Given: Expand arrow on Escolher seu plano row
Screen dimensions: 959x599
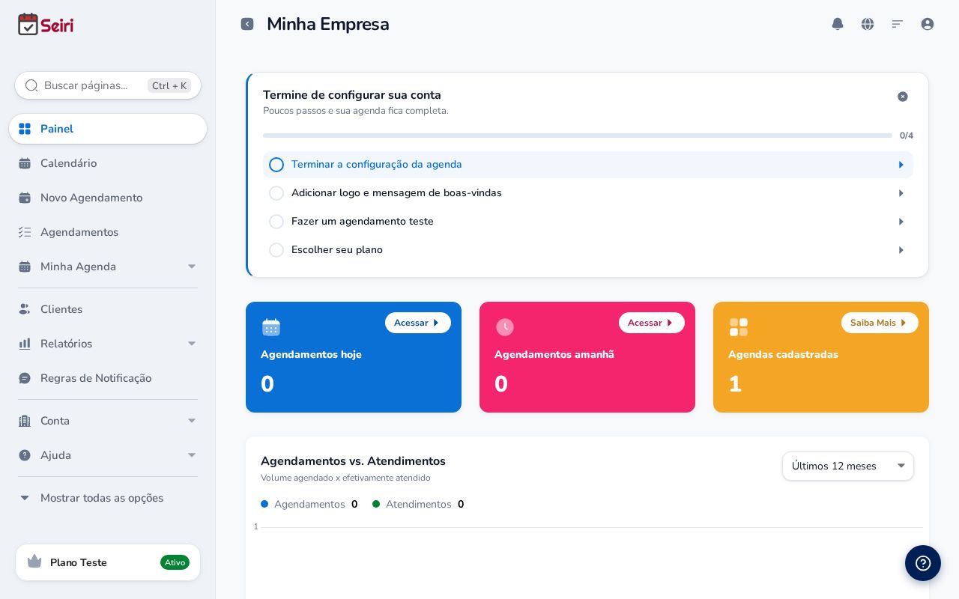Looking at the screenshot, I should 901,250.
